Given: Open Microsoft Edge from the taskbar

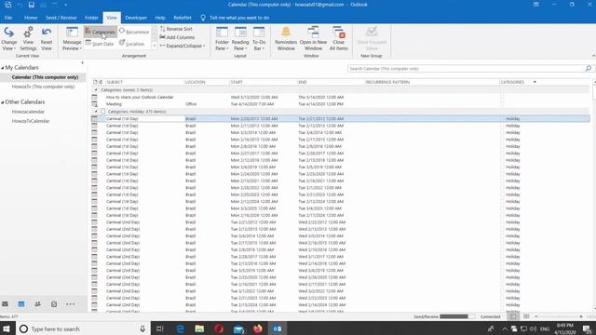Looking at the screenshot, I should 180,328.
